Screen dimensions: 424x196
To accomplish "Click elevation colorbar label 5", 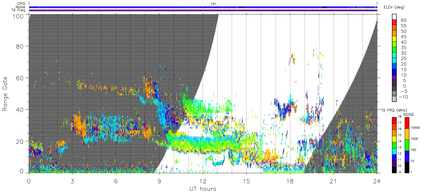I will (x=405, y=81).
